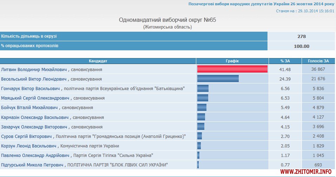
Task: Sort by the % ЗА column header
Action: click(x=285, y=61)
